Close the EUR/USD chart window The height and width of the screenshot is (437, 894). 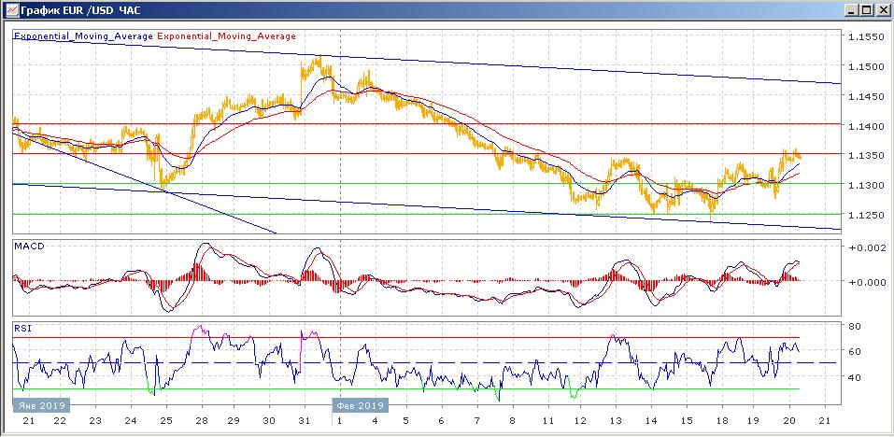(881, 9)
